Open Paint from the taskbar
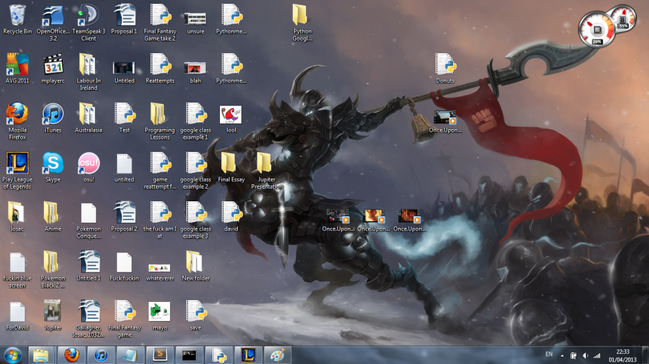Screen dimensions: 649x364 coord(278,355)
